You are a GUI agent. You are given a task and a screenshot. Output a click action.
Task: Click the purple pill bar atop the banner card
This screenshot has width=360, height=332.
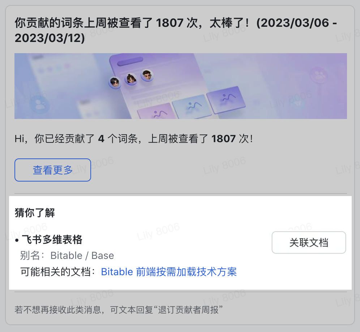point(130,61)
